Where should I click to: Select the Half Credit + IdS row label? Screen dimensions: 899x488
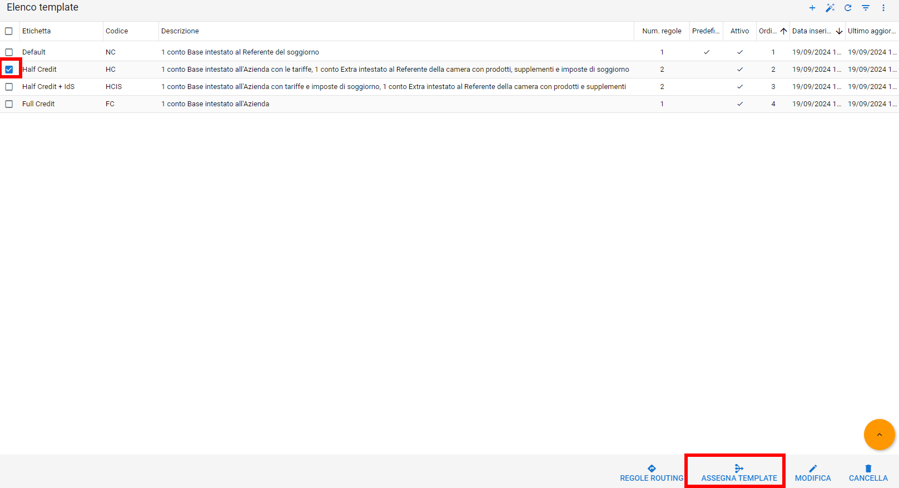point(48,87)
